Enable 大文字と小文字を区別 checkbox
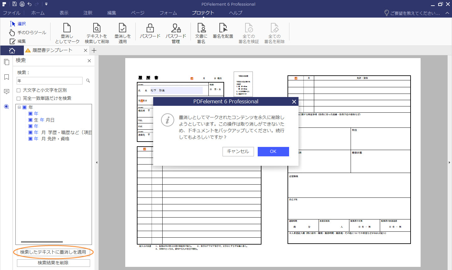452x270 pixels. (19, 90)
